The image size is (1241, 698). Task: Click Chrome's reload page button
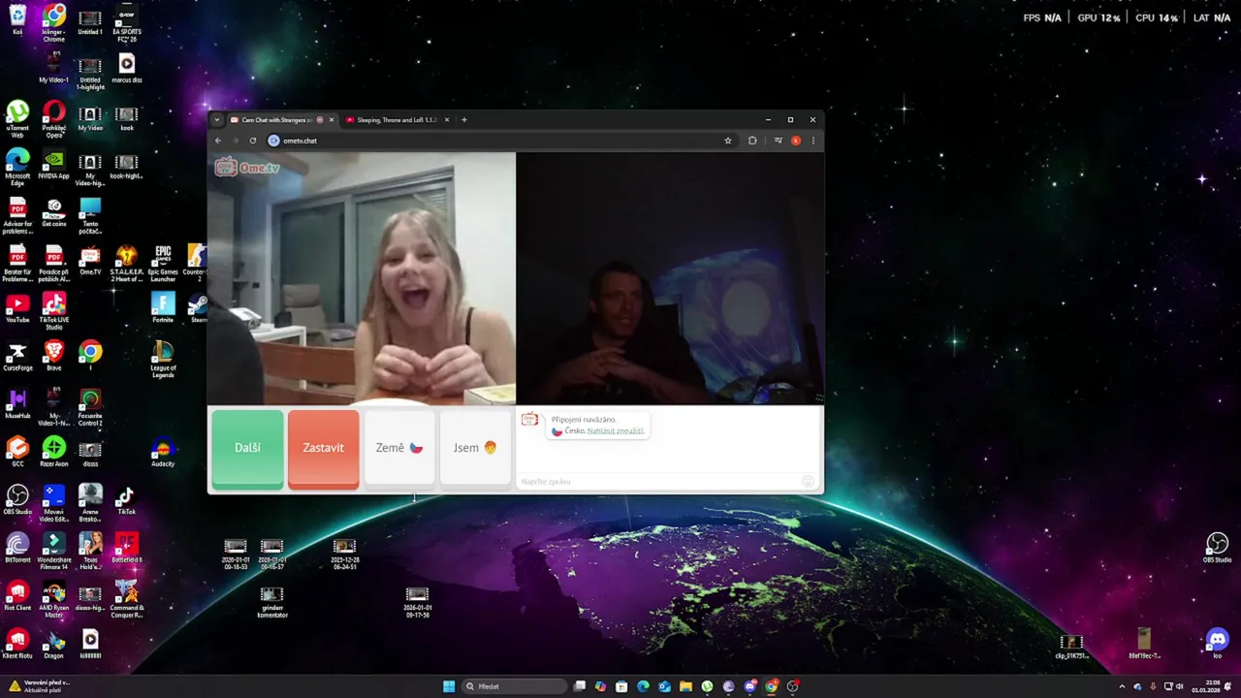tap(253, 141)
